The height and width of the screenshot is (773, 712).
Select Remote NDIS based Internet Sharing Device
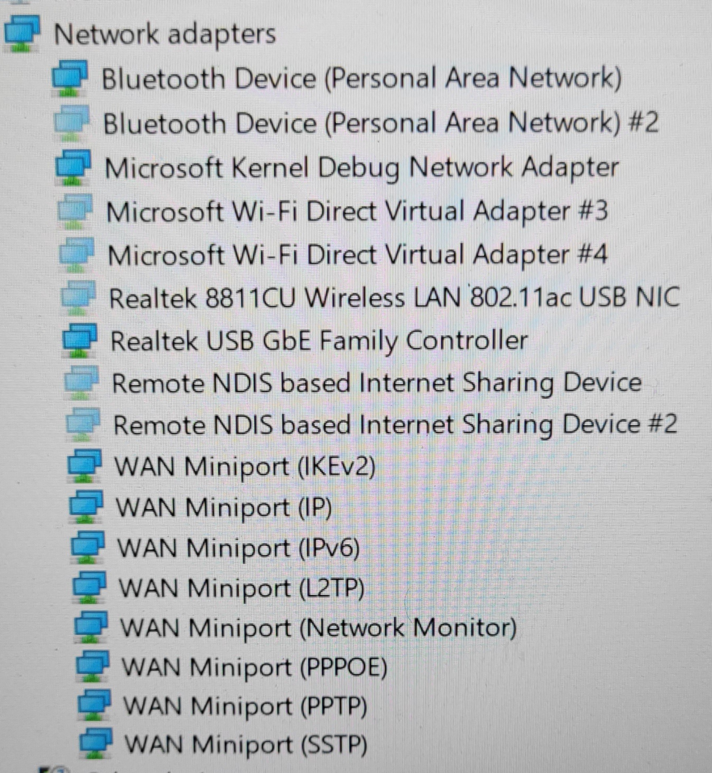[377, 383]
